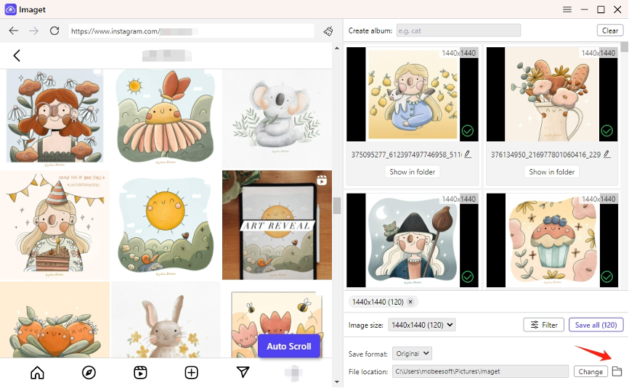Click filename 376134950_216977801060416_229
This screenshot has height=388, width=629.
click(x=545, y=154)
